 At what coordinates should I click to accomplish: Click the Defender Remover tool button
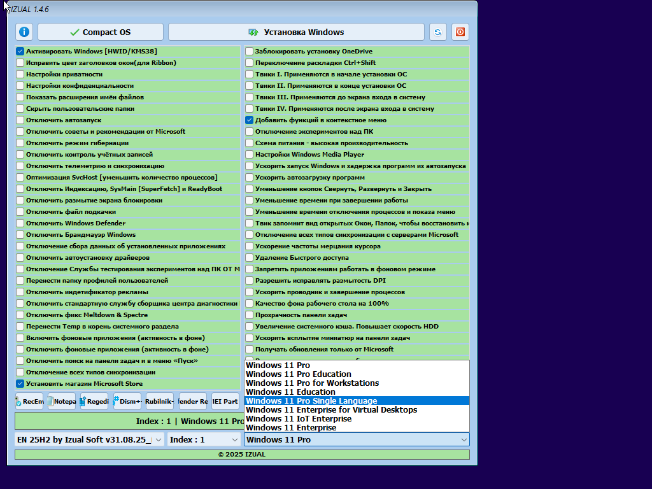coord(192,401)
